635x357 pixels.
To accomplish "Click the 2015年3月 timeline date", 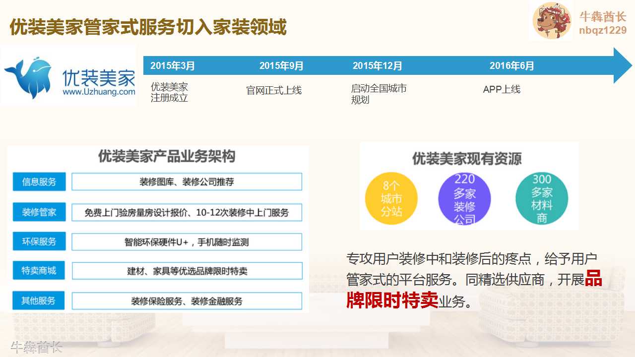I will (x=173, y=65).
